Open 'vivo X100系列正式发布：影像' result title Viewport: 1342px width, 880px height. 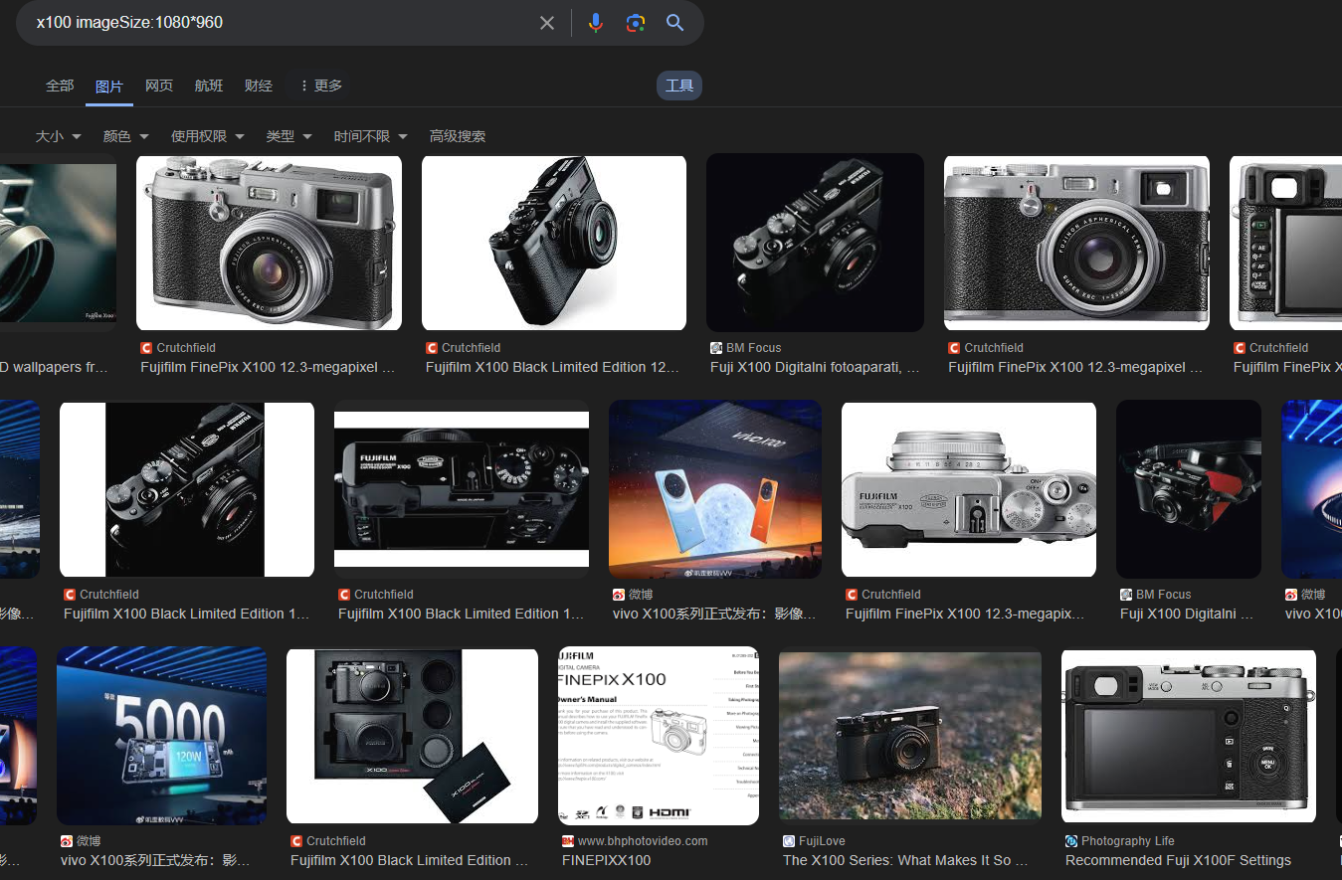pyautogui.click(x=714, y=614)
